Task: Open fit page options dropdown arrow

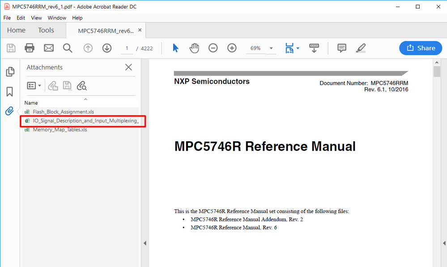Action: pos(298,48)
